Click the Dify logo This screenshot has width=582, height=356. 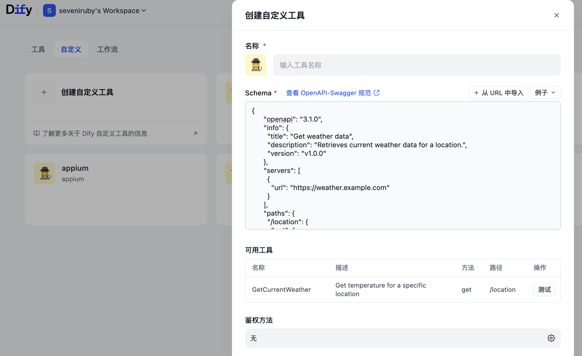[19, 10]
